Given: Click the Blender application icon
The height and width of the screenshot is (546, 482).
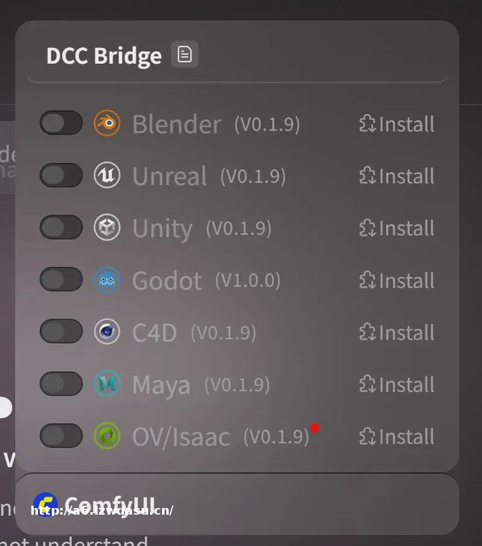Looking at the screenshot, I should tap(107, 124).
